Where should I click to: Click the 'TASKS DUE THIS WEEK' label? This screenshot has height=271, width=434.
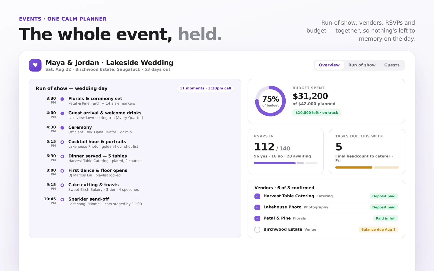pos(359,136)
